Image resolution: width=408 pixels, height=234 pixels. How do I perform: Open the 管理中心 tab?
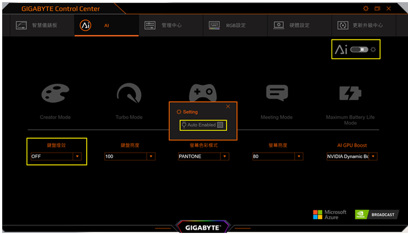tap(171, 25)
